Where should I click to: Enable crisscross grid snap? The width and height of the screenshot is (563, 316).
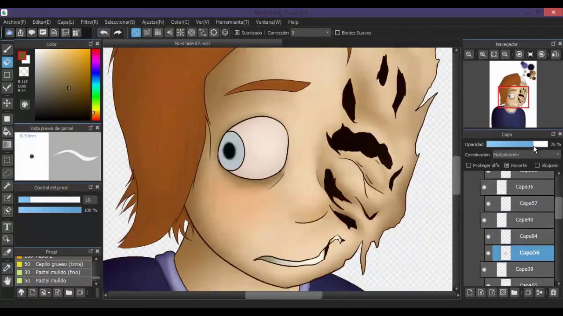(x=158, y=32)
